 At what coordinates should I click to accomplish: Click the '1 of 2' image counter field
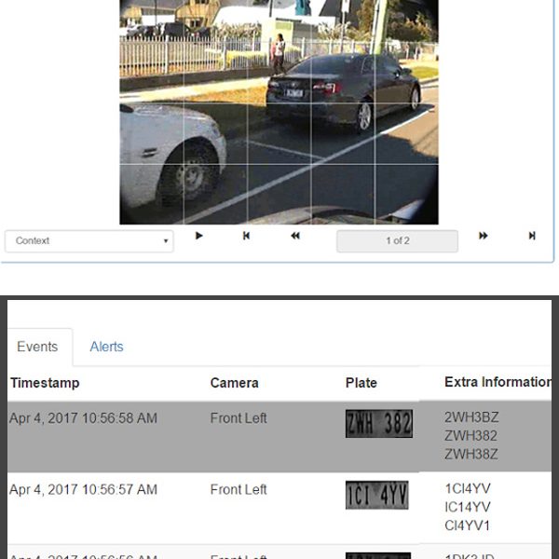tap(397, 241)
